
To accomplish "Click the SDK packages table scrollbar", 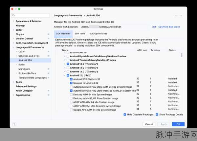I will click(x=182, y=55).
